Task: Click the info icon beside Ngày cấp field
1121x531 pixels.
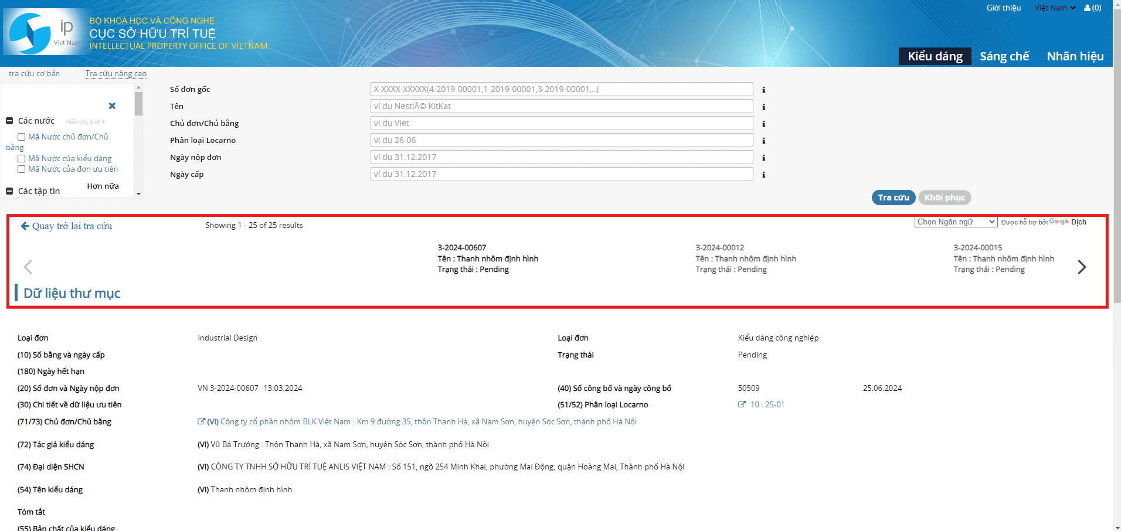Action: point(763,175)
